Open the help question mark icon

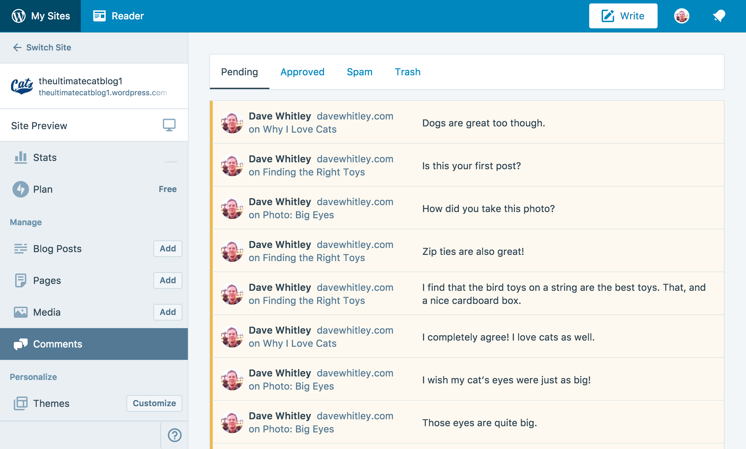click(x=174, y=435)
